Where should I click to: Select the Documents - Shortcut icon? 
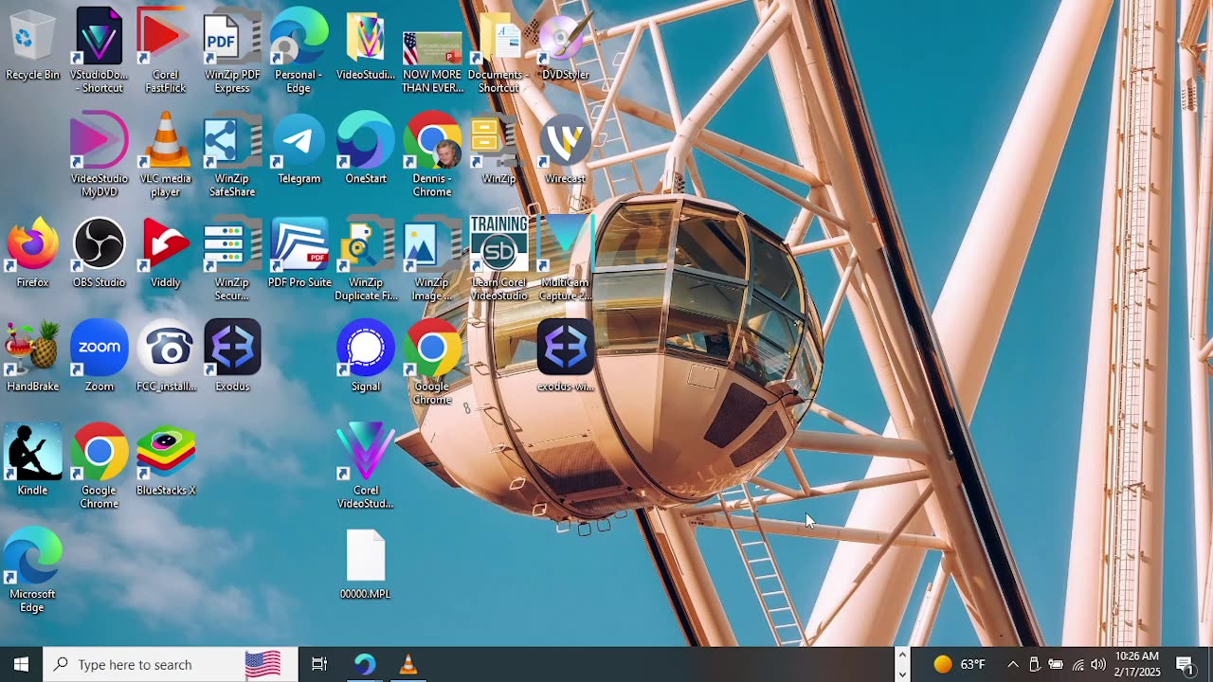498,50
